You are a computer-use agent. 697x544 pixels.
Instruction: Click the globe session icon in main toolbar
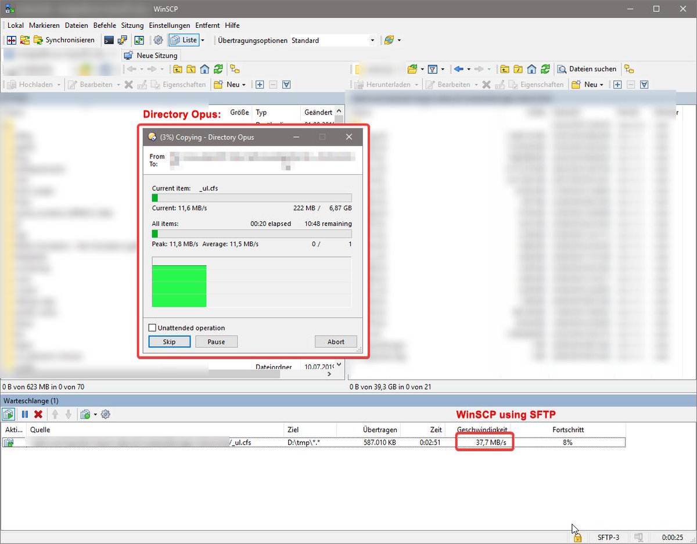389,40
